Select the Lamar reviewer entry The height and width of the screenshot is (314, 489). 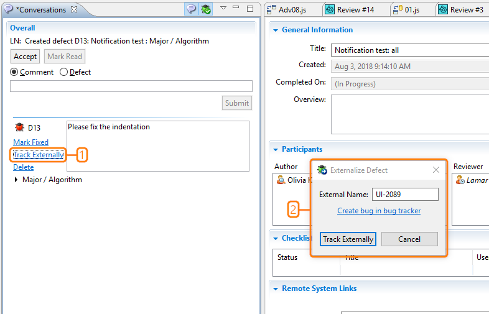(472, 180)
